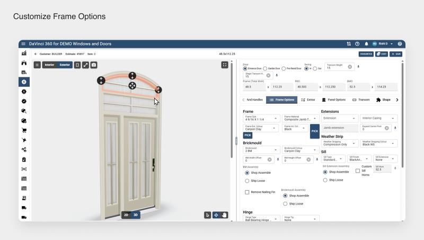Click the expand arrows icon in viewer toolbar

[85, 65]
